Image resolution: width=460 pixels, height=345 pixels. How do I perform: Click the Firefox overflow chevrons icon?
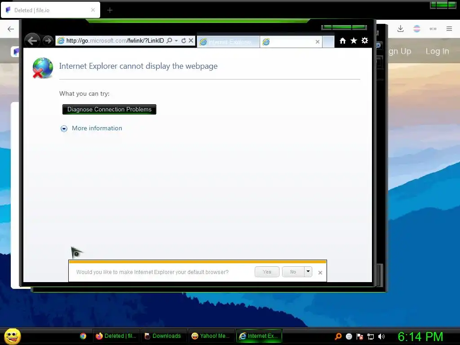pos(433,29)
